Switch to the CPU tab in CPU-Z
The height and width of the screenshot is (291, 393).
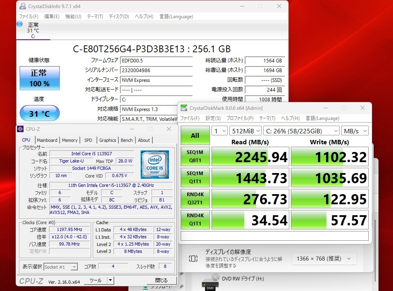26,140
